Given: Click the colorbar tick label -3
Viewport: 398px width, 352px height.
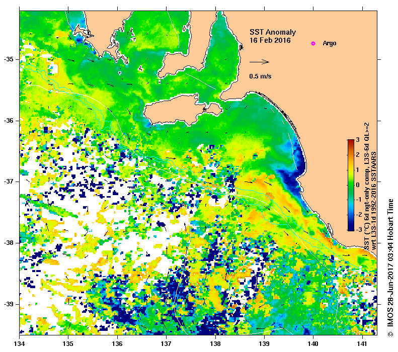Looking at the screenshot, I should 358,229.
